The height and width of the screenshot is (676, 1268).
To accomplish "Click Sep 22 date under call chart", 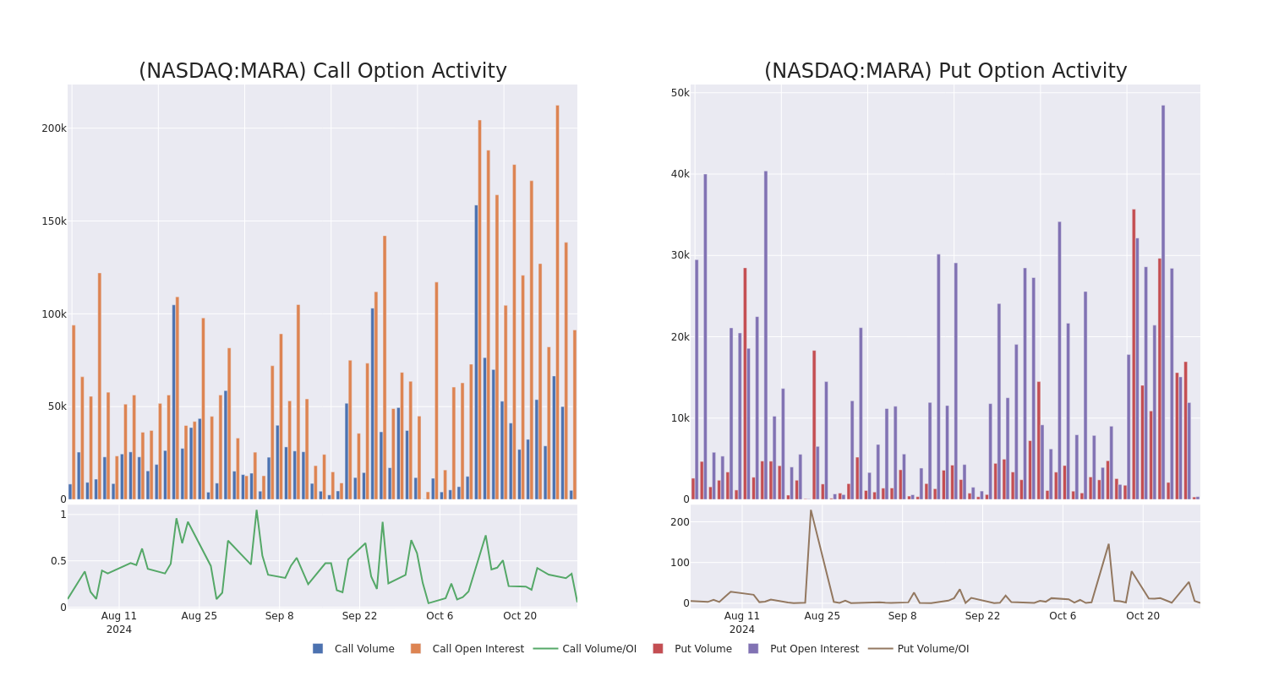I will click(360, 616).
